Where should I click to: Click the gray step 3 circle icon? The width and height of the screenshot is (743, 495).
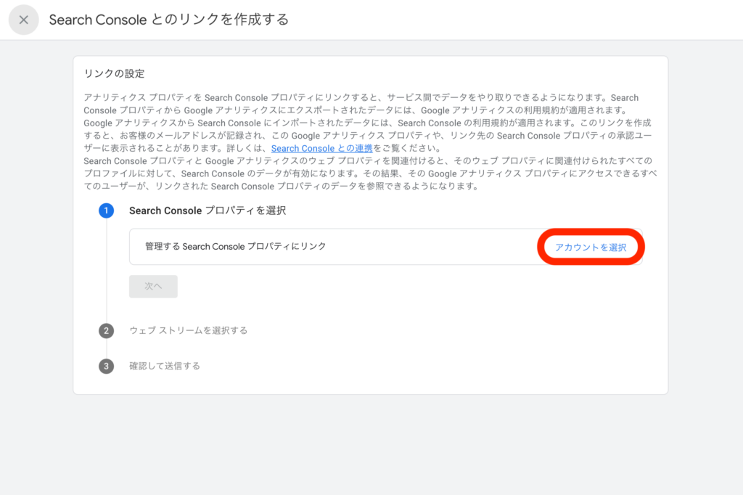point(107,367)
